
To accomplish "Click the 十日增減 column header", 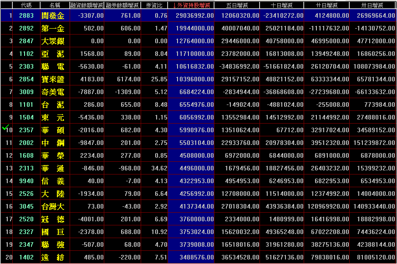I will 281,5.
